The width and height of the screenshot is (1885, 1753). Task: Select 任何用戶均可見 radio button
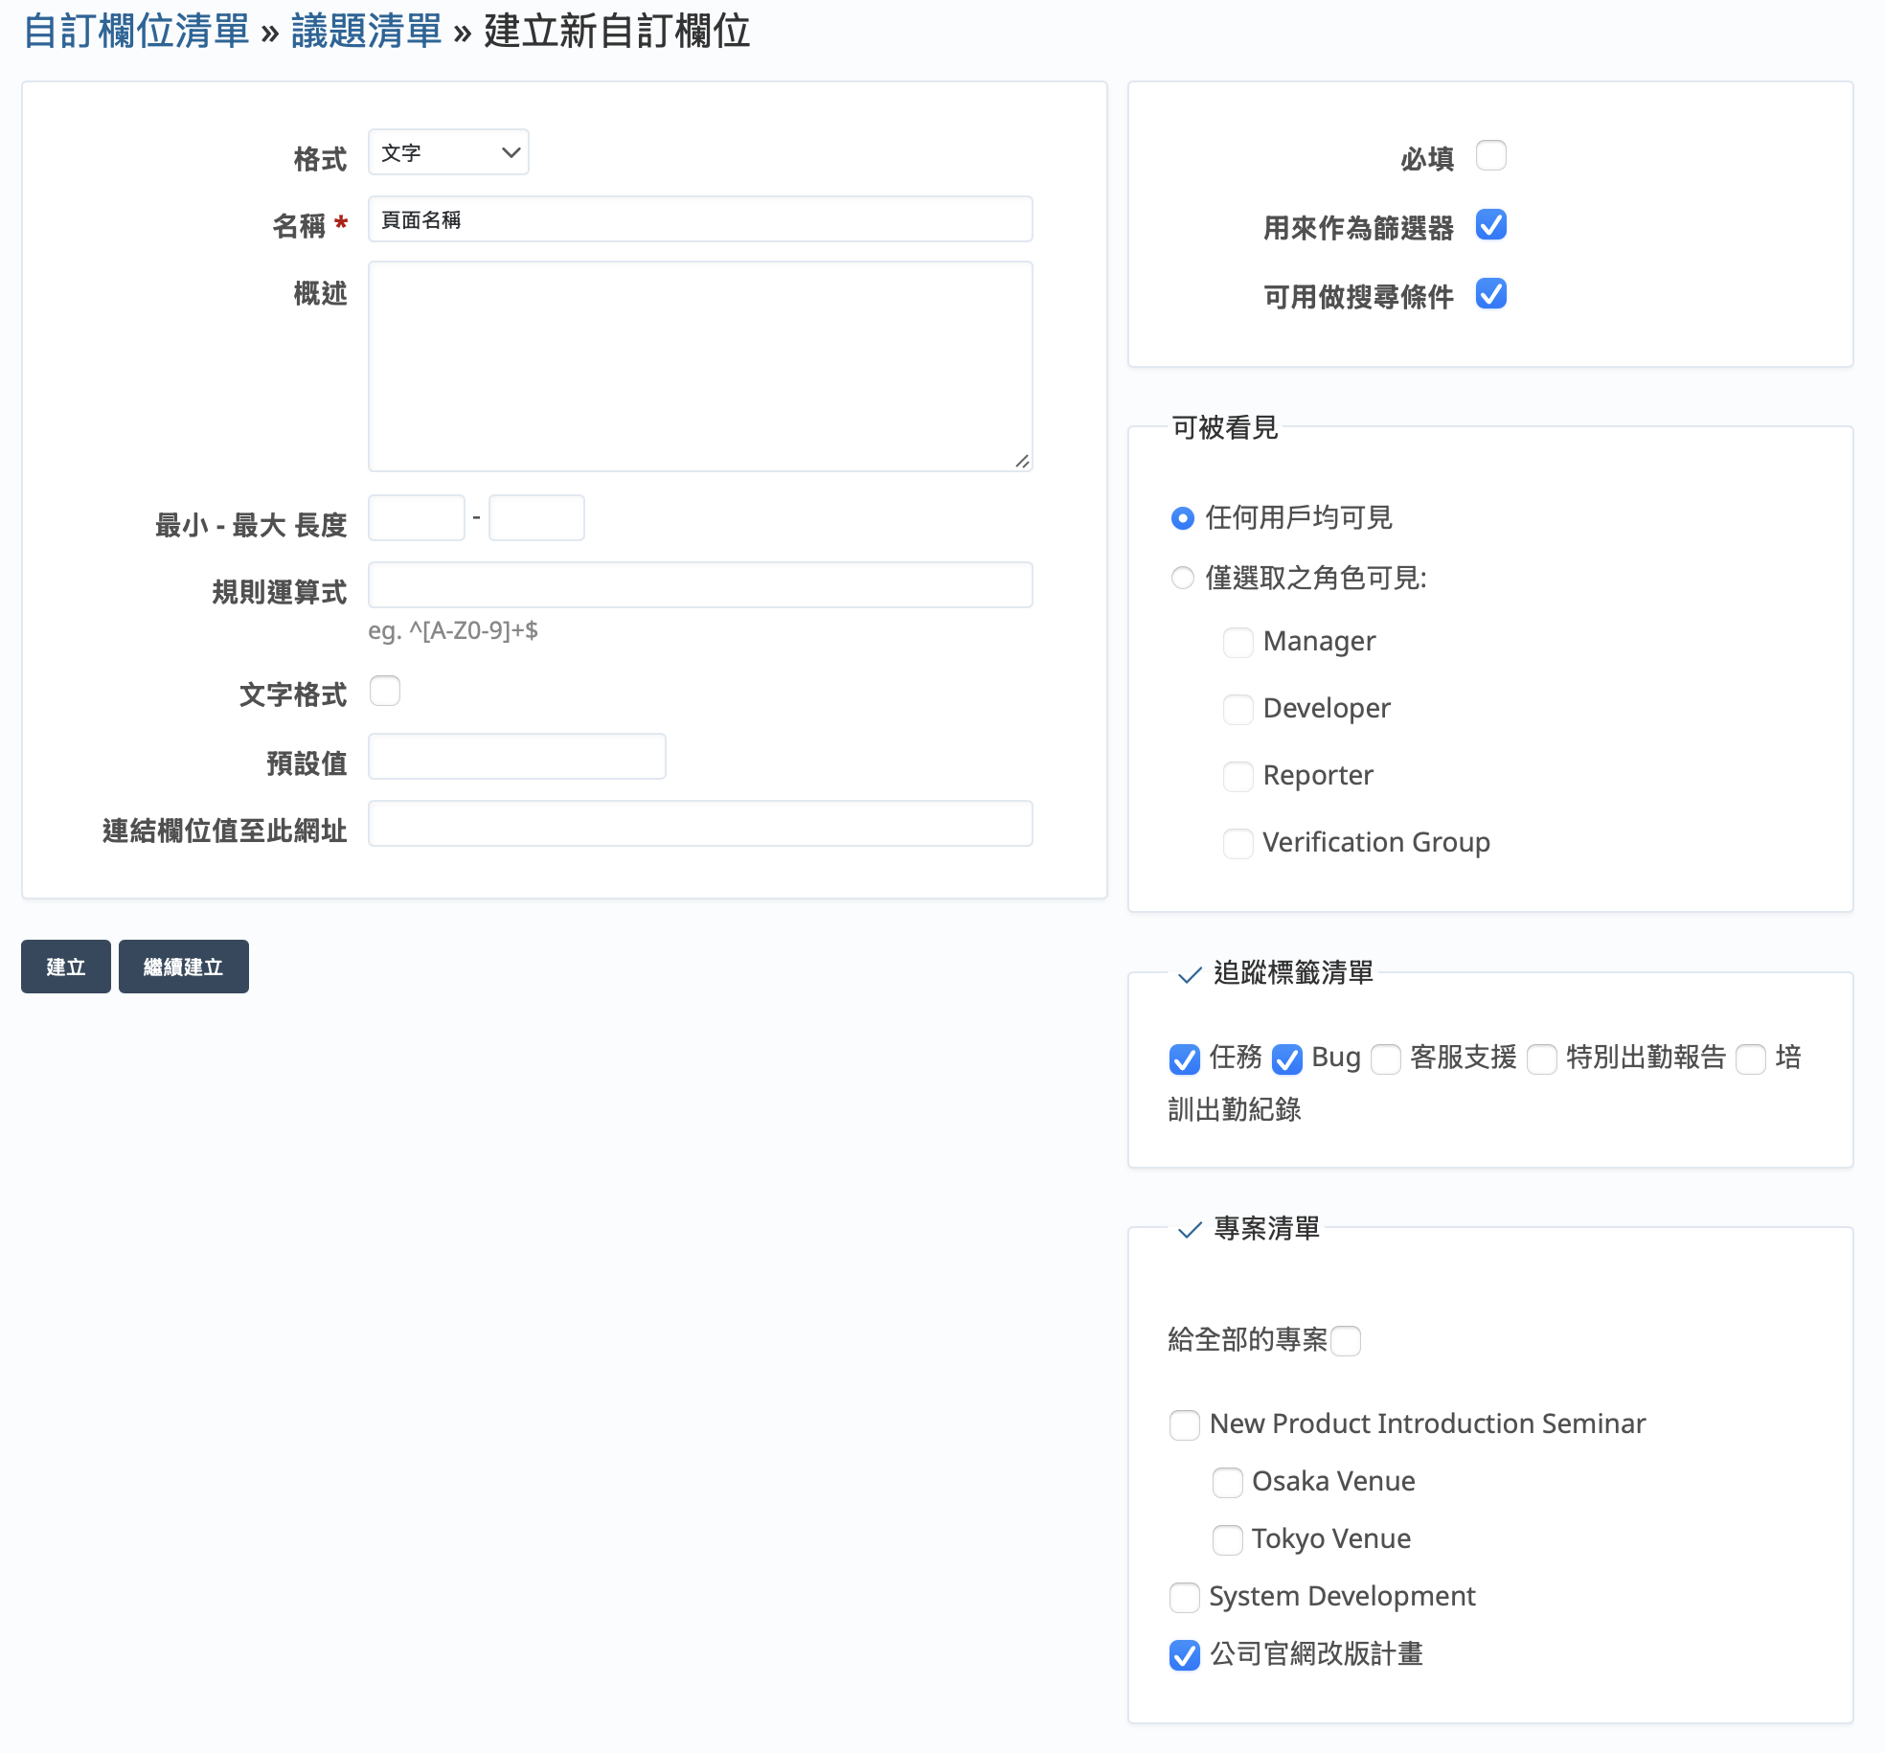point(1183,518)
